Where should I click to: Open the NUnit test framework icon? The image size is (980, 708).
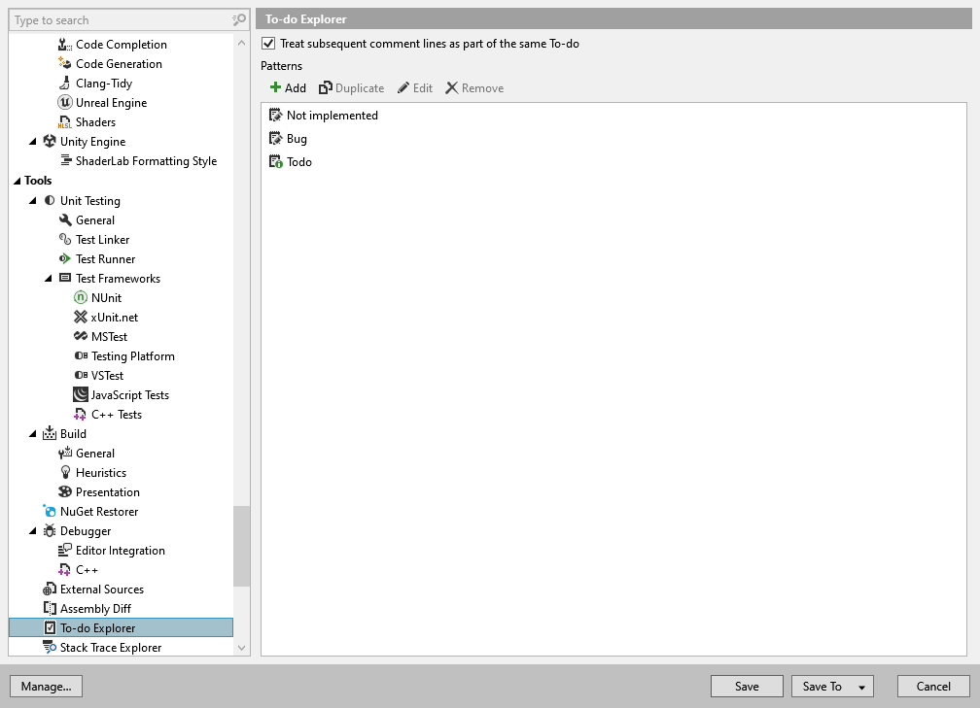click(x=79, y=297)
